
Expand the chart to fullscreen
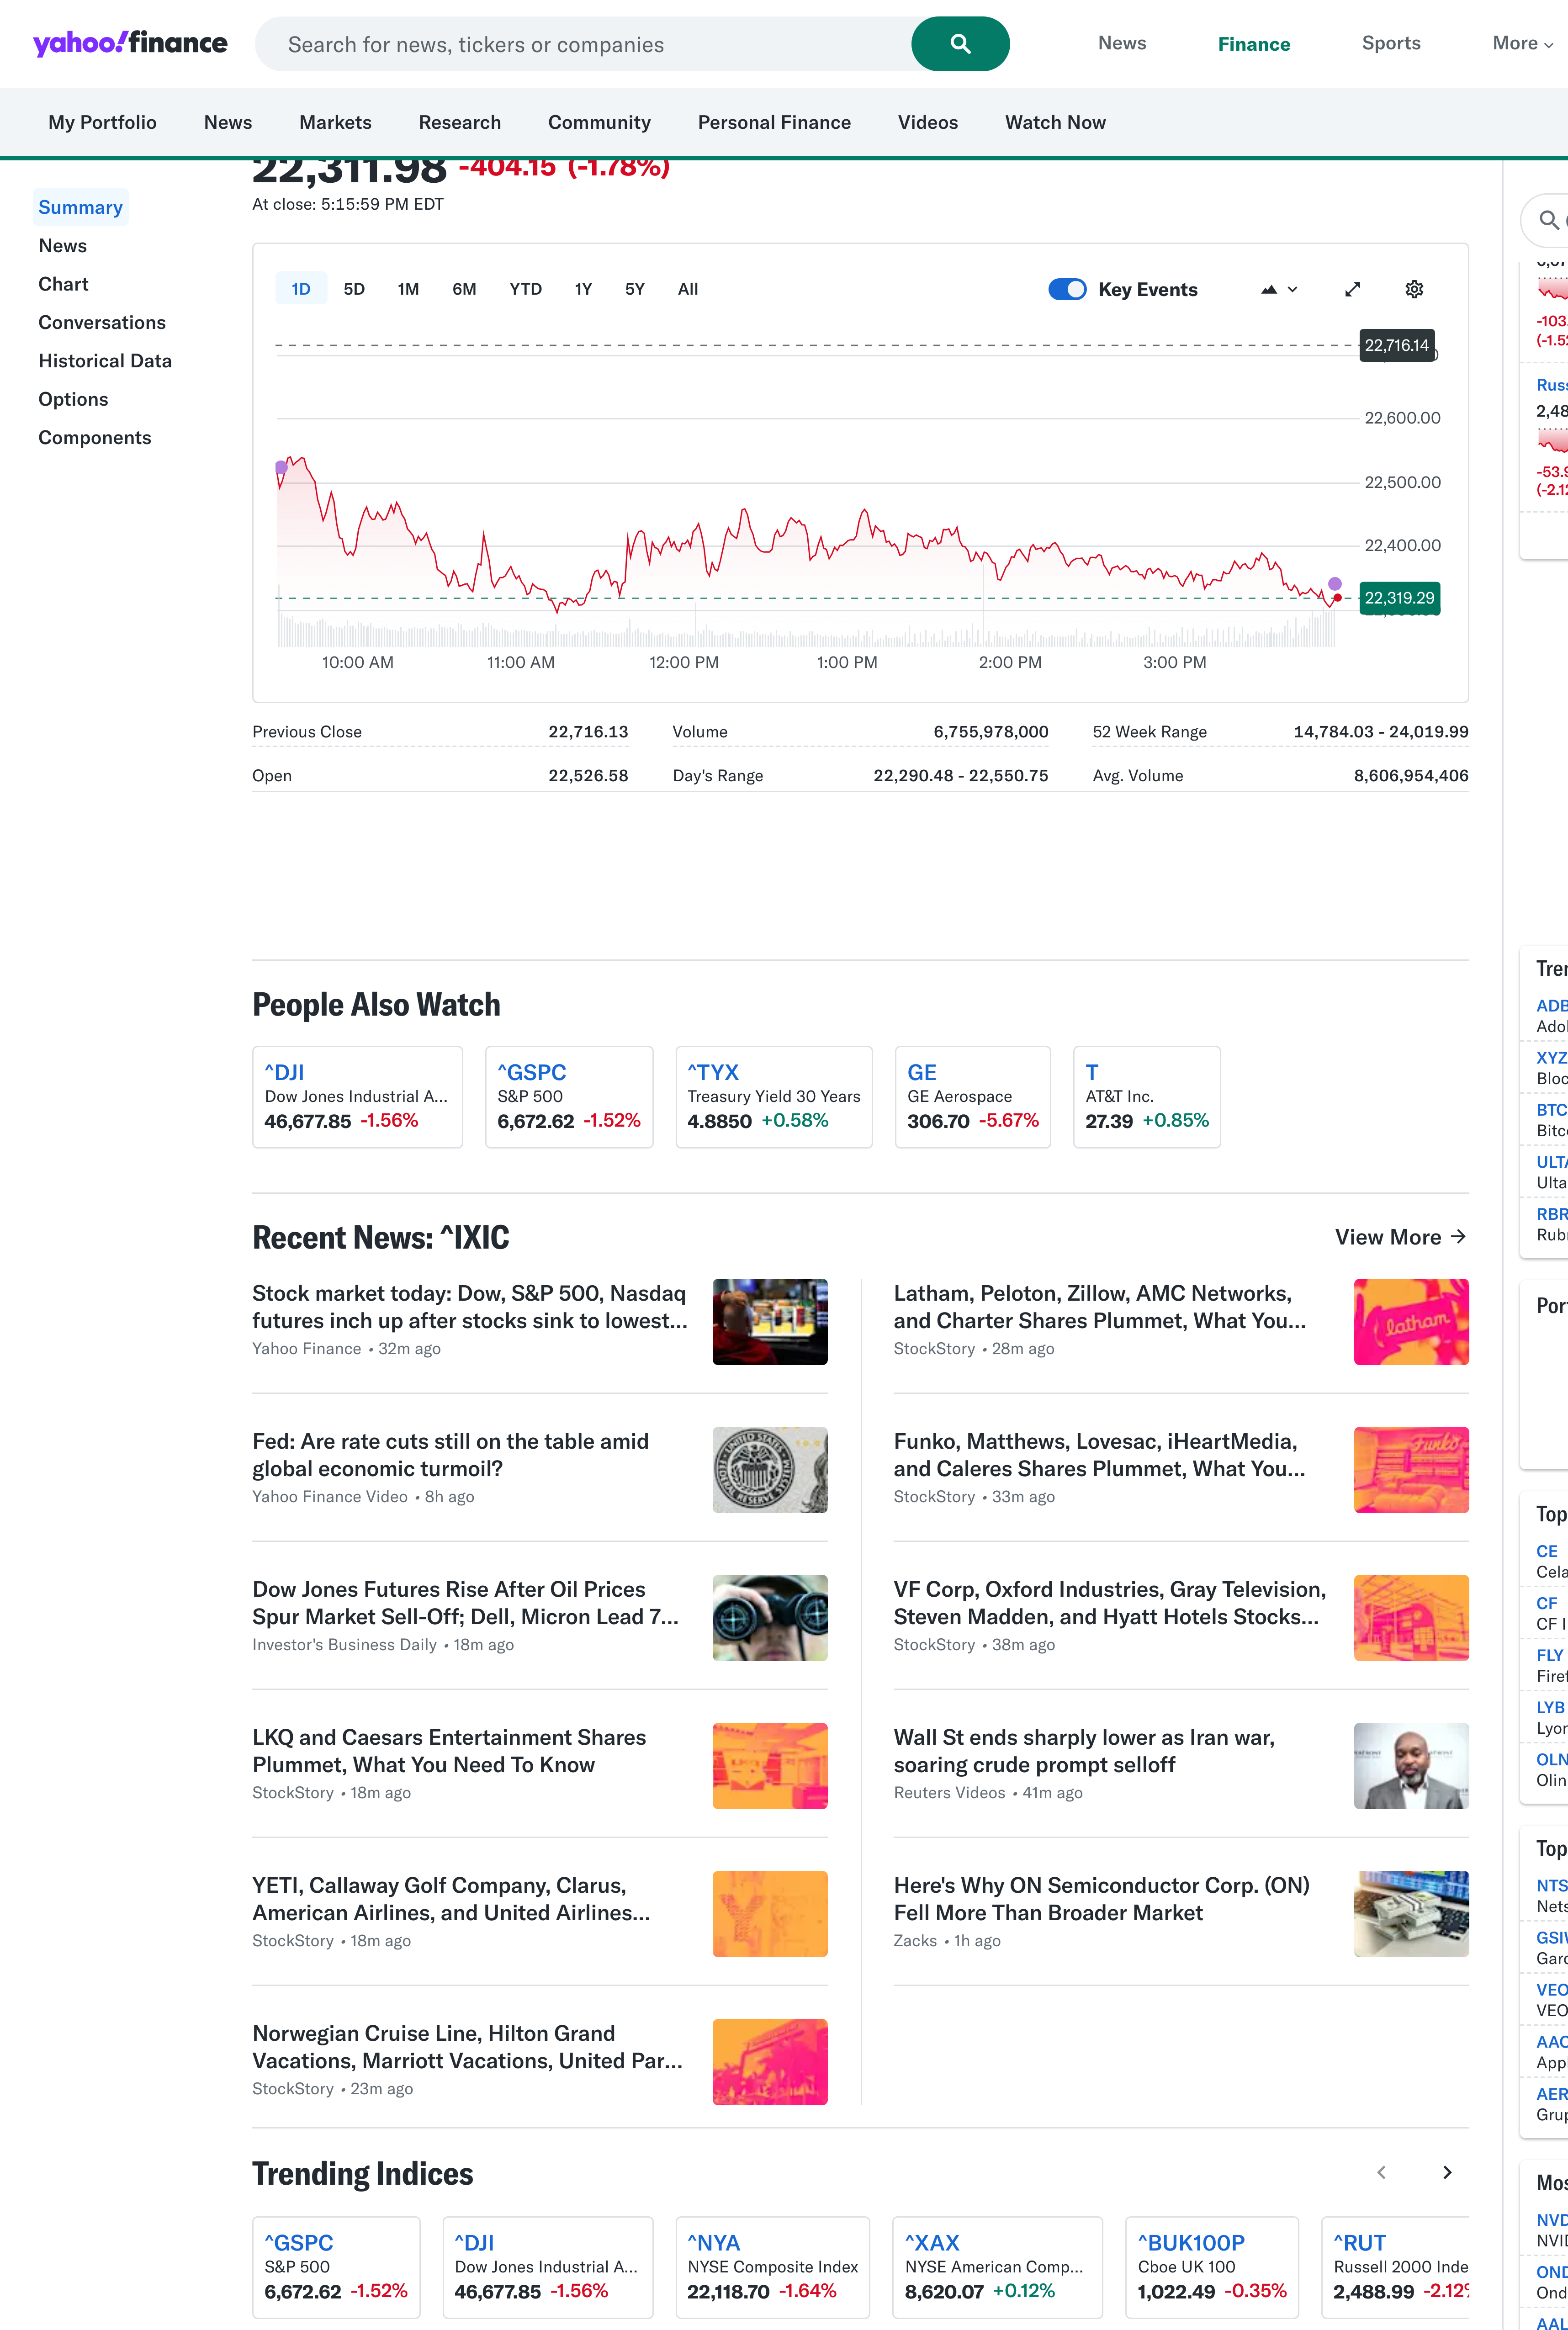1352,289
